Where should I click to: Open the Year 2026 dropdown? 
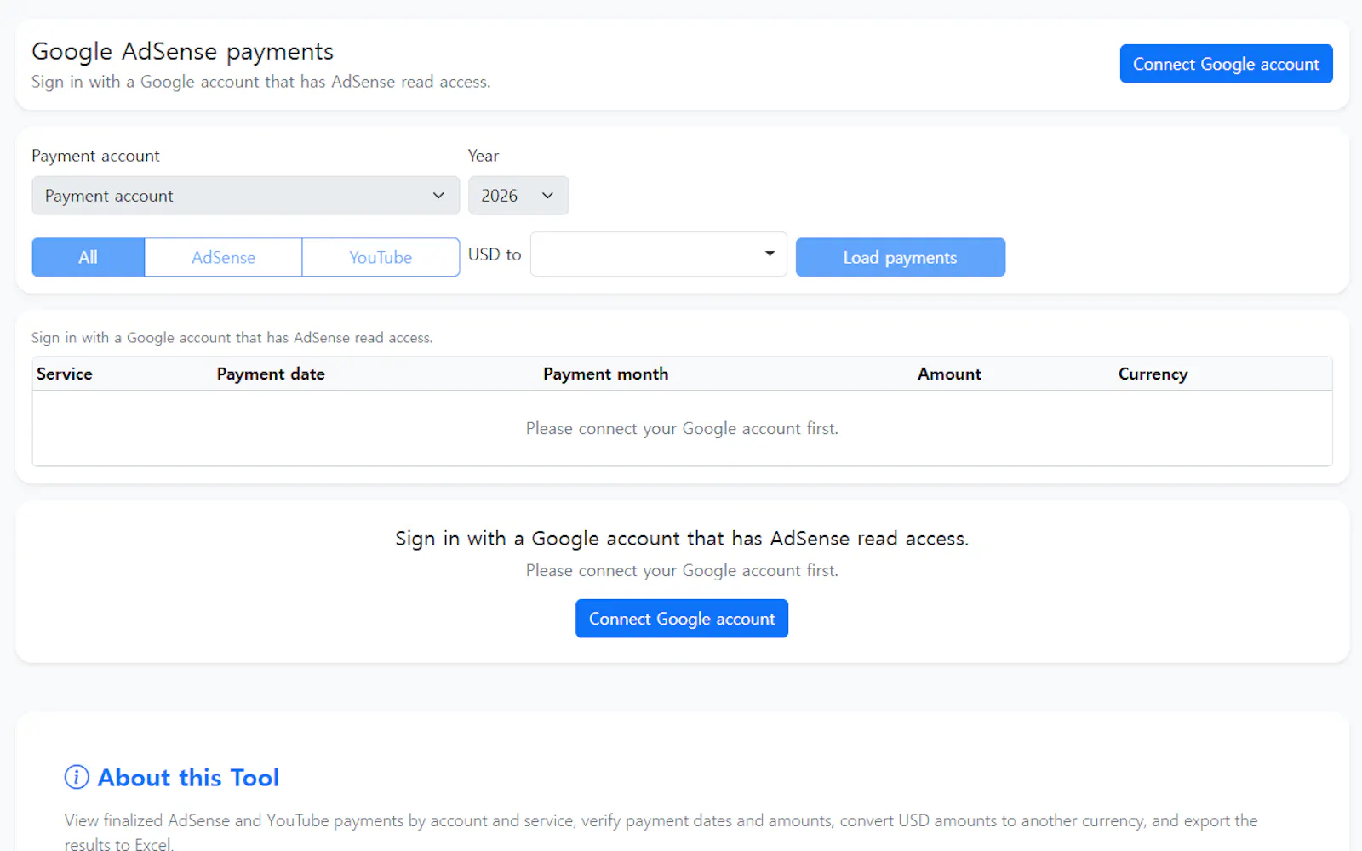click(518, 196)
